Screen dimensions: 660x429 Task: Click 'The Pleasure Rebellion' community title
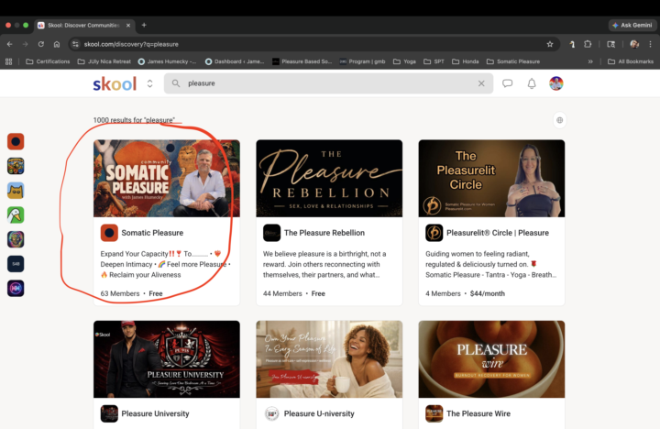(324, 233)
